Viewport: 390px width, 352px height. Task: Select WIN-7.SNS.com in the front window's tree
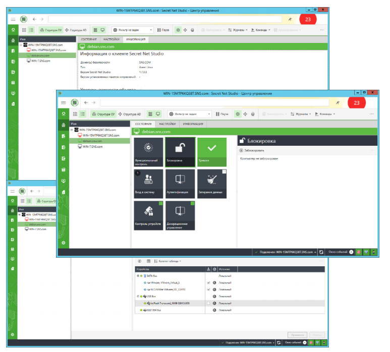[x=92, y=147]
